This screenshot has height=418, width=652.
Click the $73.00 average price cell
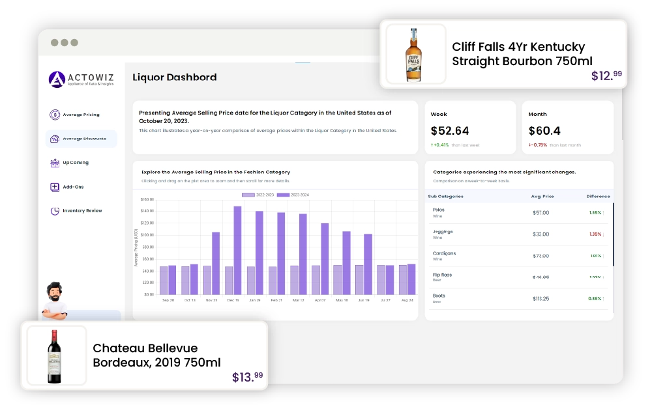coord(541,256)
